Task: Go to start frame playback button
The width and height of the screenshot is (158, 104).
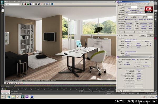Action: point(138,93)
